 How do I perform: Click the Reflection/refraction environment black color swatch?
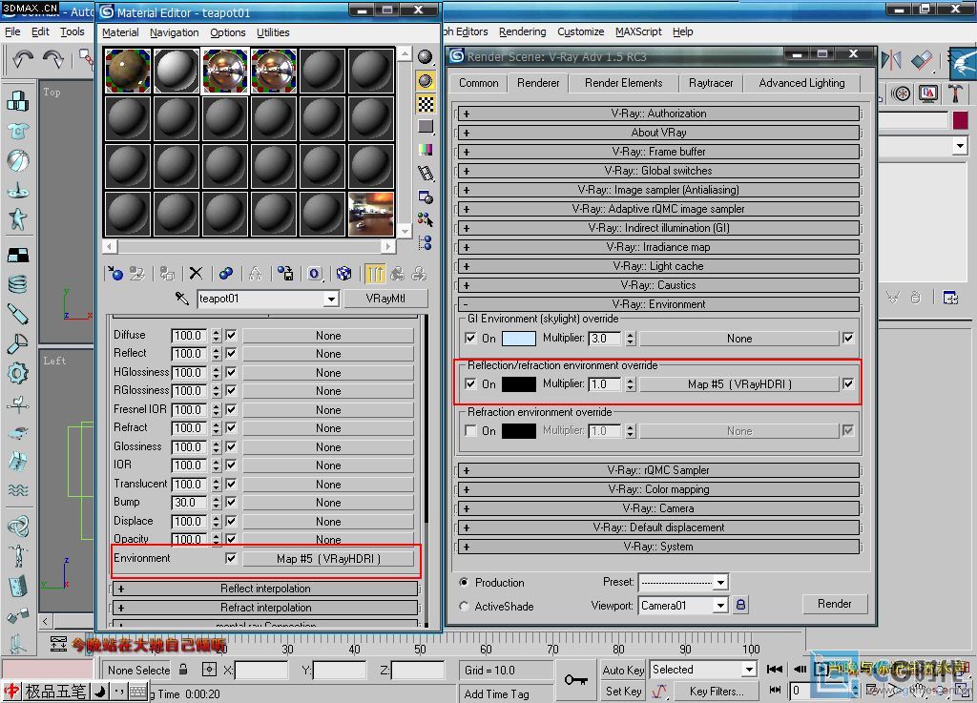coord(518,384)
